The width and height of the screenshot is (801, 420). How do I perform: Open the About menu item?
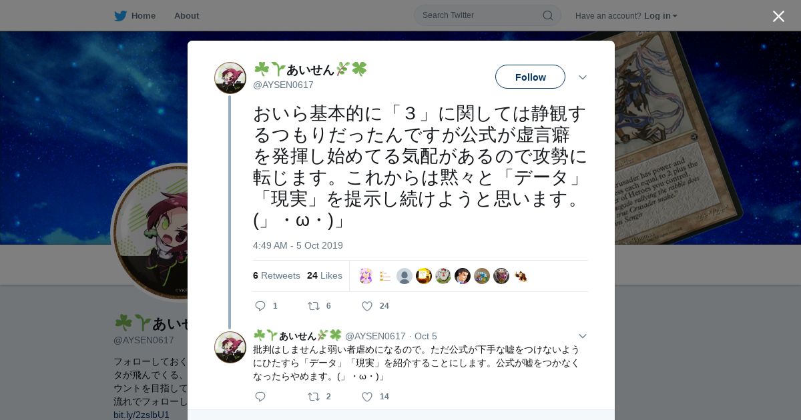tap(186, 15)
